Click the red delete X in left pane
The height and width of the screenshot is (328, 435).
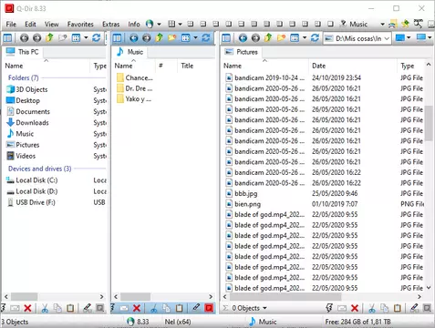(x=27, y=308)
